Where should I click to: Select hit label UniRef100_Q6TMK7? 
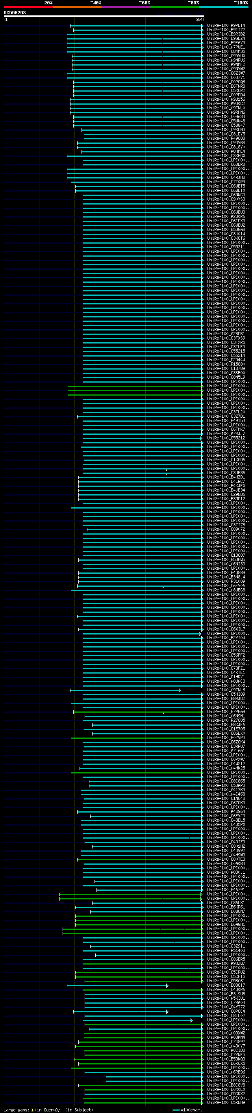tap(226, 429)
